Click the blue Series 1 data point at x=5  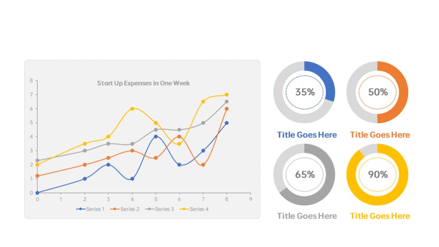coord(156,137)
